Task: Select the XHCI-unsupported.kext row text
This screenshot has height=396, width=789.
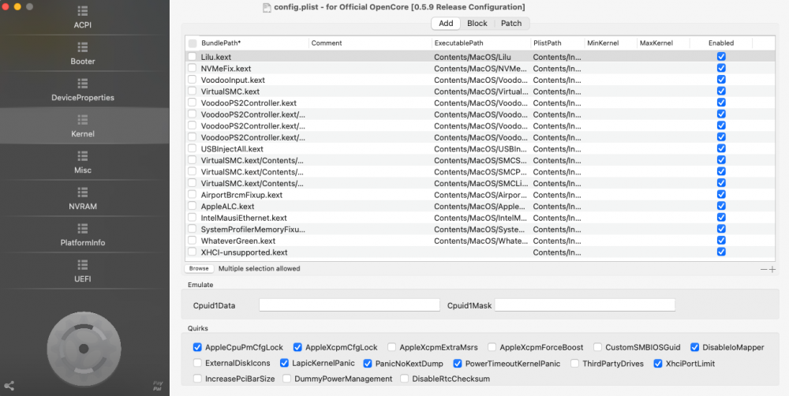Action: pyautogui.click(x=244, y=252)
